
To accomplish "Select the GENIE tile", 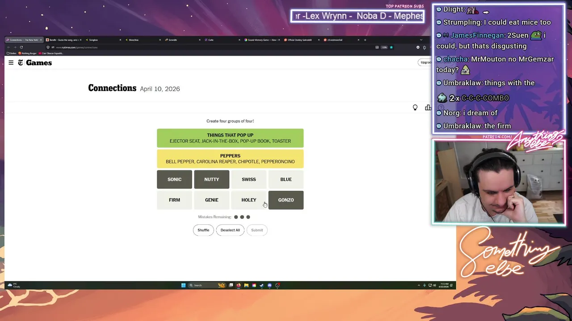I will tap(212, 200).
